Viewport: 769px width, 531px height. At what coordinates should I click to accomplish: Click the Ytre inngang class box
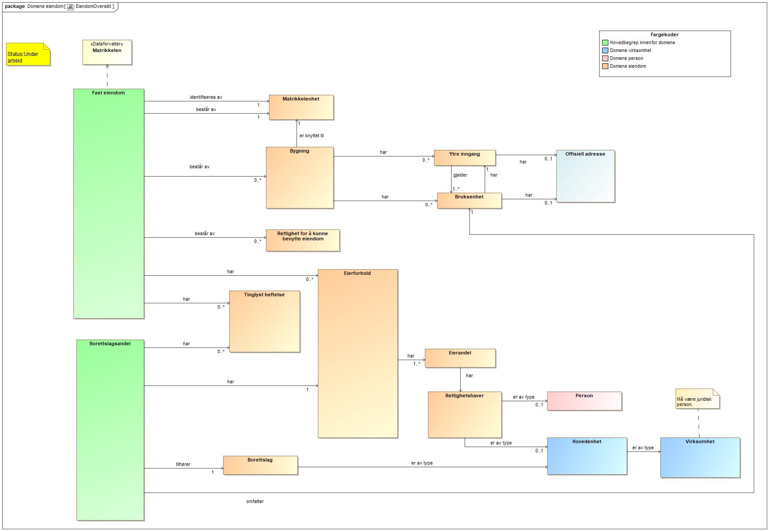[x=464, y=158]
